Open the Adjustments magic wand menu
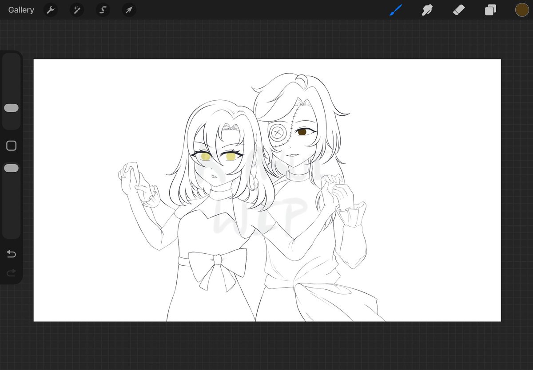533x370 pixels. (x=76, y=10)
